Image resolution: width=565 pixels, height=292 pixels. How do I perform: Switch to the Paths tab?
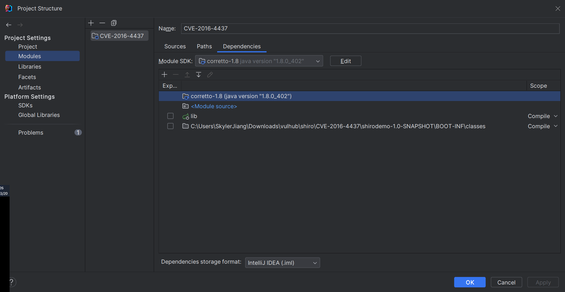(x=204, y=46)
